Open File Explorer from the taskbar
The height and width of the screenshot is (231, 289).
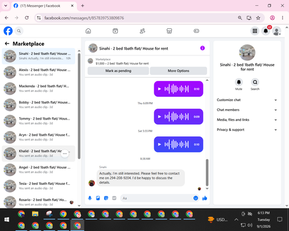pos(35,214)
